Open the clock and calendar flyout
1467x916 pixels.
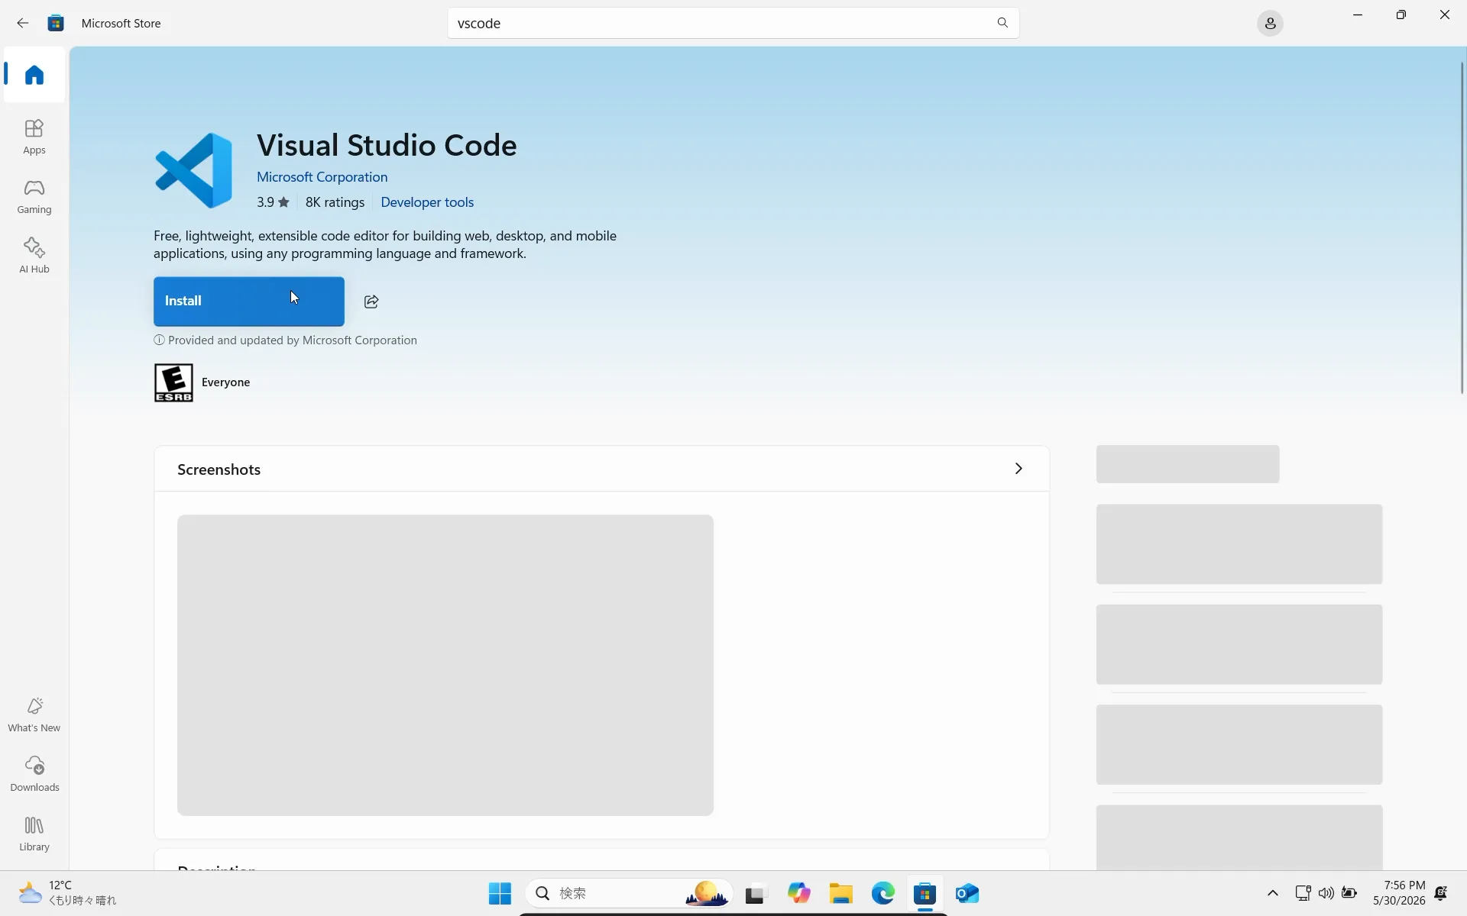[1399, 893]
